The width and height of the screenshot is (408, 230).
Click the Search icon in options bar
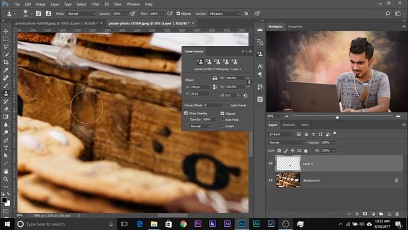pyautogui.click(x=388, y=13)
